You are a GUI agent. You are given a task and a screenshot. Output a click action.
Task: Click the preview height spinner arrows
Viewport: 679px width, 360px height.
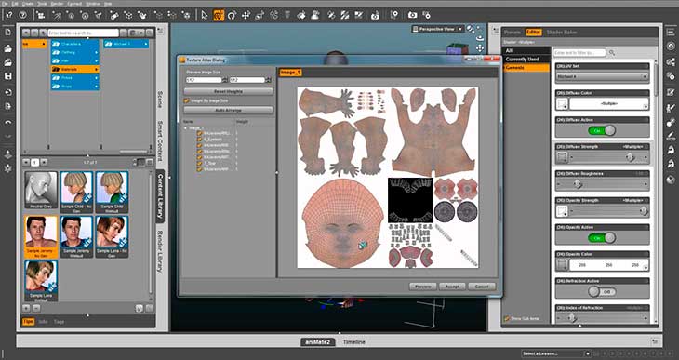click(x=269, y=80)
